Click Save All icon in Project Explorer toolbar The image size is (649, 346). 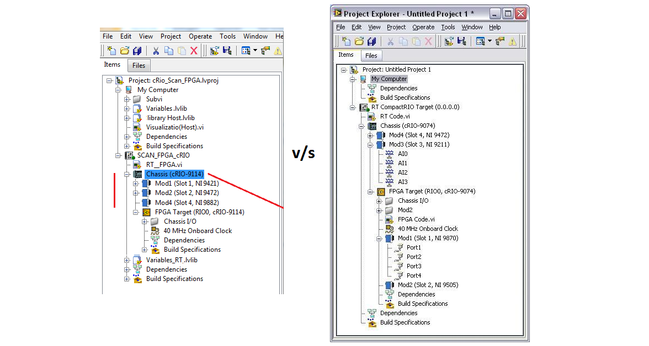[x=372, y=41]
